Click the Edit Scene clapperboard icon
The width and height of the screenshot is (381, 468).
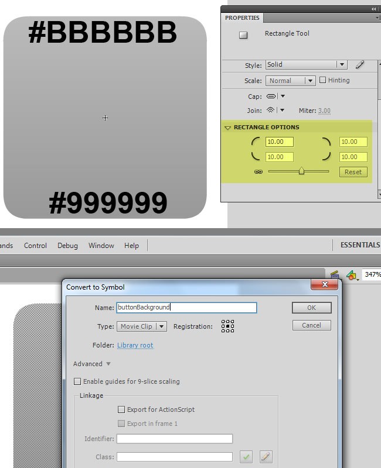335,274
